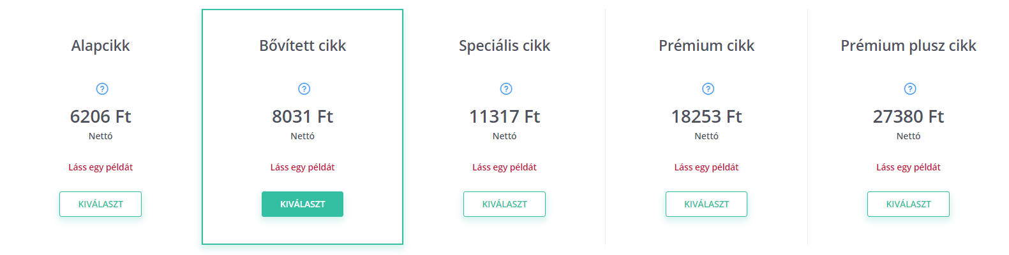Click the filled KIVÁLASZT button for Bővített cikk
The width and height of the screenshot is (1009, 255).
(x=303, y=204)
